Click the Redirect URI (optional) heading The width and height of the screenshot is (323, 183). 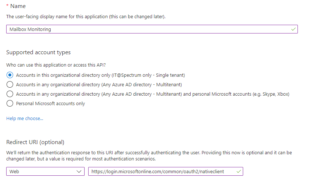coord(35,142)
